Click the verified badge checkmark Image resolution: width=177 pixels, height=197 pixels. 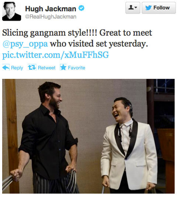pos(81,8)
